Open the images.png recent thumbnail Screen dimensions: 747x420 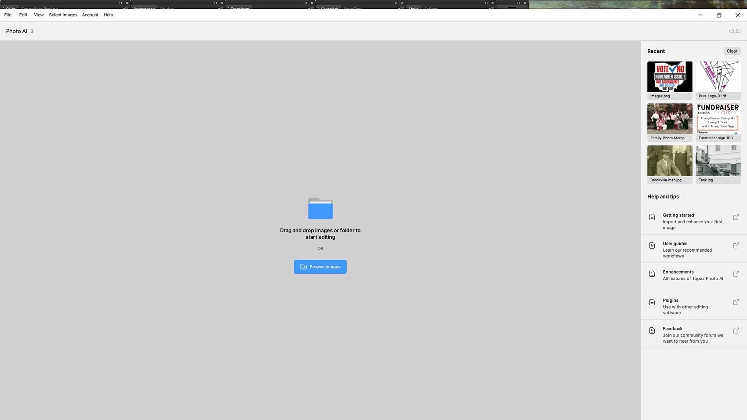coord(670,77)
